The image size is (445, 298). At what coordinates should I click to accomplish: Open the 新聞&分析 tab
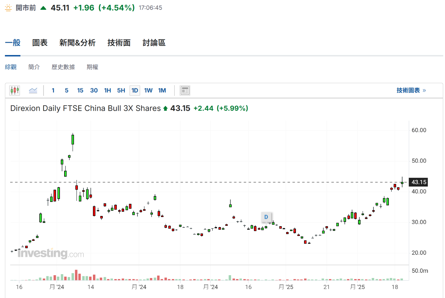point(77,43)
